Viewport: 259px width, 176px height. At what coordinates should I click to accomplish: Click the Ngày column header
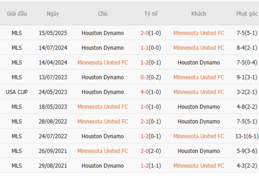(x=53, y=14)
